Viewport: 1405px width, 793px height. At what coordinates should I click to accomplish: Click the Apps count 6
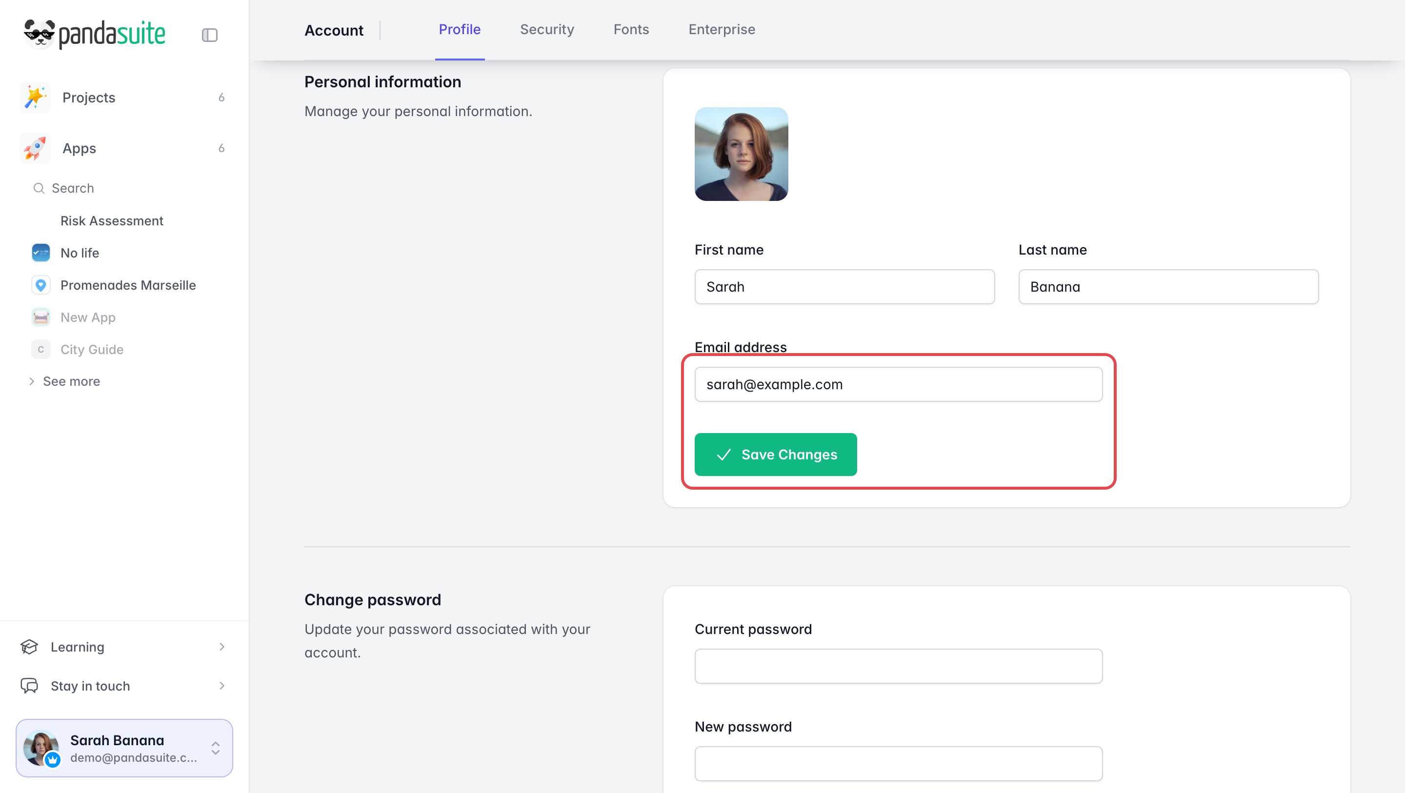(221, 148)
